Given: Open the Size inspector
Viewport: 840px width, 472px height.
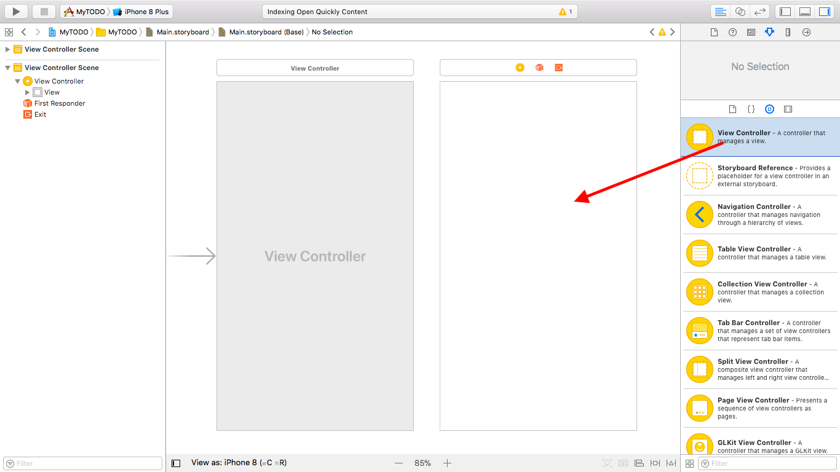Looking at the screenshot, I should (788, 32).
